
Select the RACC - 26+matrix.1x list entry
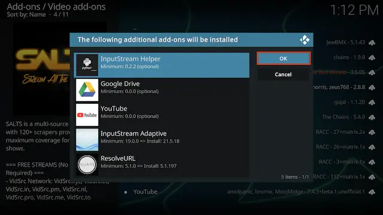341,147
